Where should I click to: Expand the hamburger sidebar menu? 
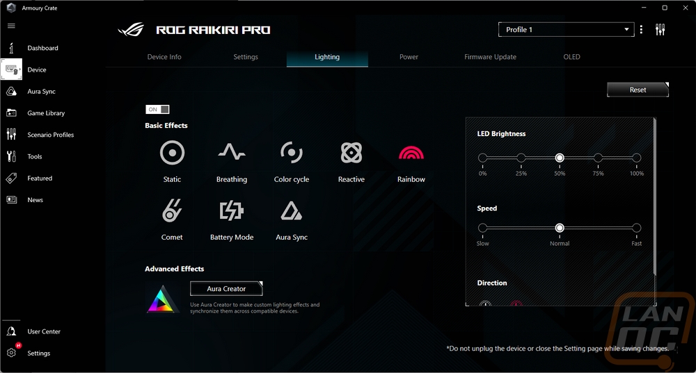[x=11, y=26]
